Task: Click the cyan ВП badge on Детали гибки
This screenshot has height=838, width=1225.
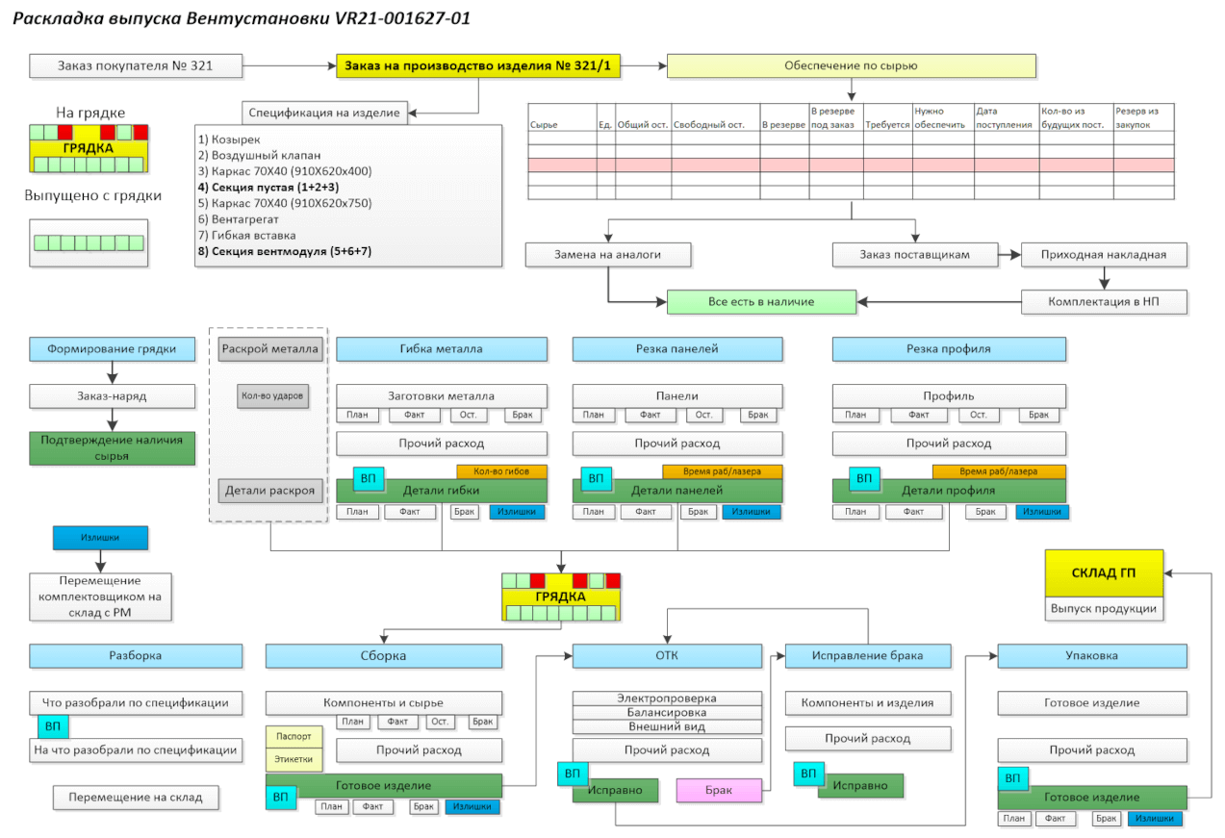Action: (x=368, y=478)
